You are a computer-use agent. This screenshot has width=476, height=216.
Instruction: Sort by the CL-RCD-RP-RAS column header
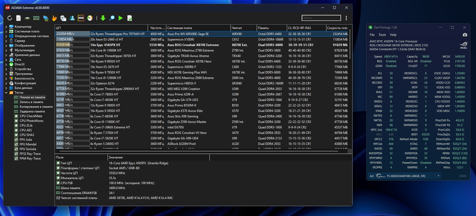point(307,28)
